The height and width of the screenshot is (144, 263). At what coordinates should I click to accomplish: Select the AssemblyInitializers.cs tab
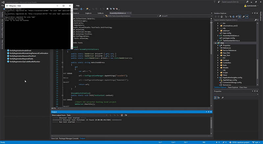coord(118,13)
